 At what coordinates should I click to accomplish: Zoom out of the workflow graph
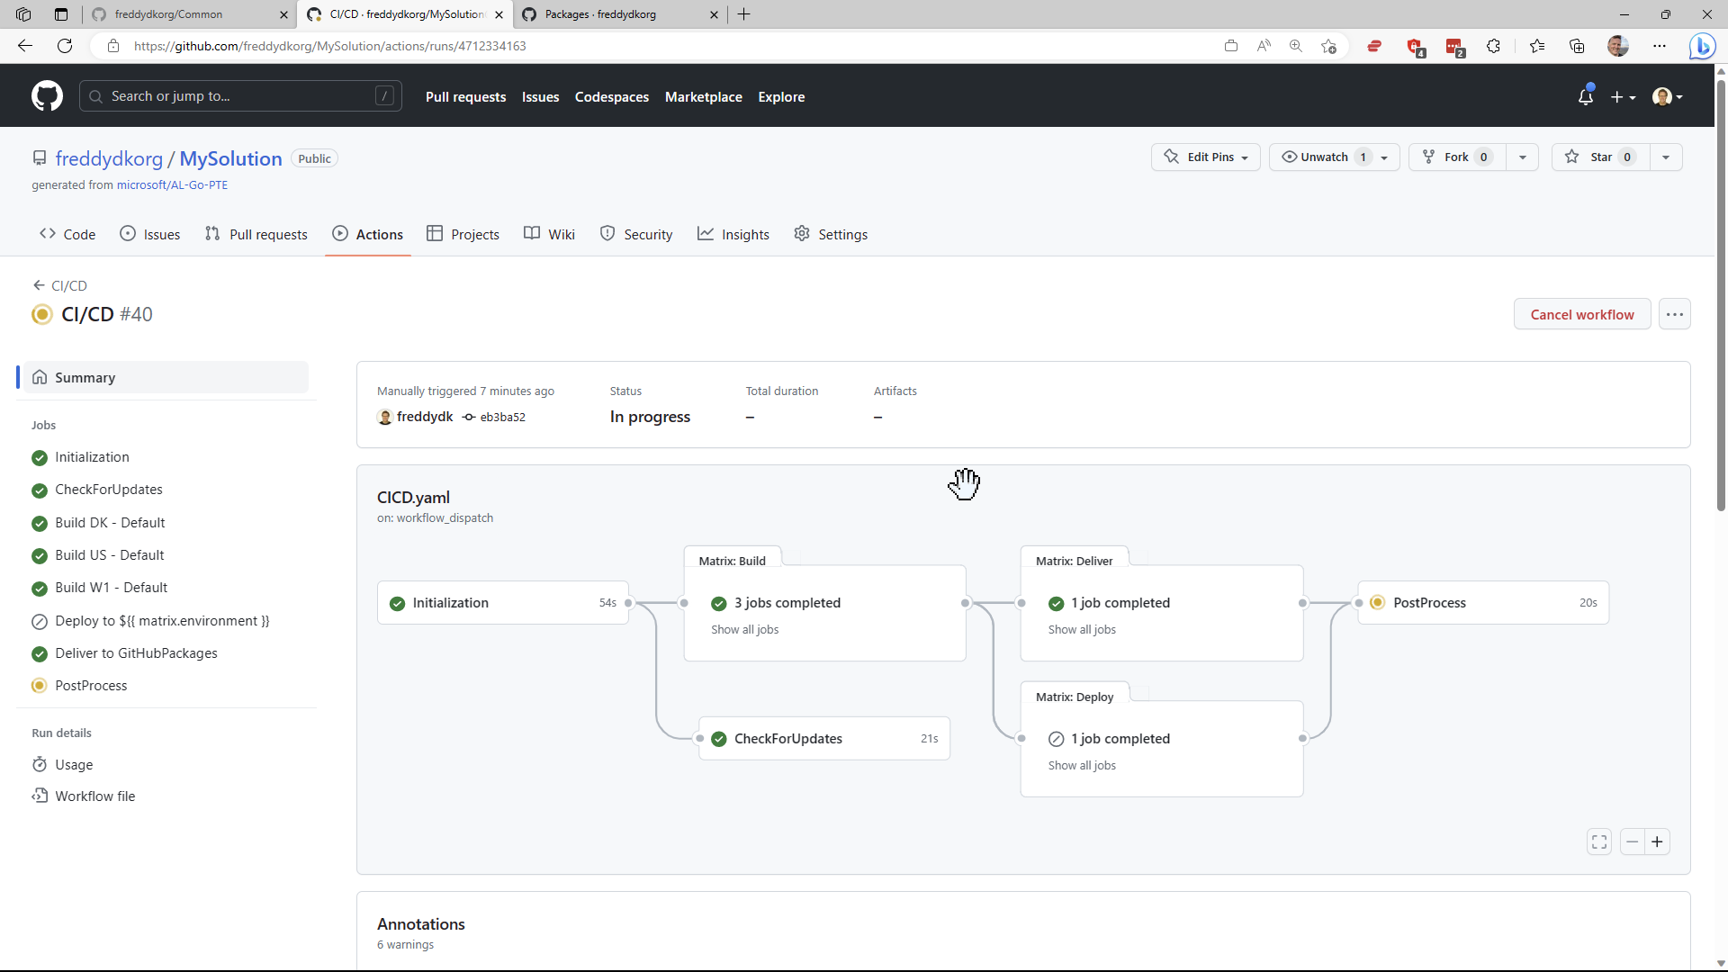1631,841
